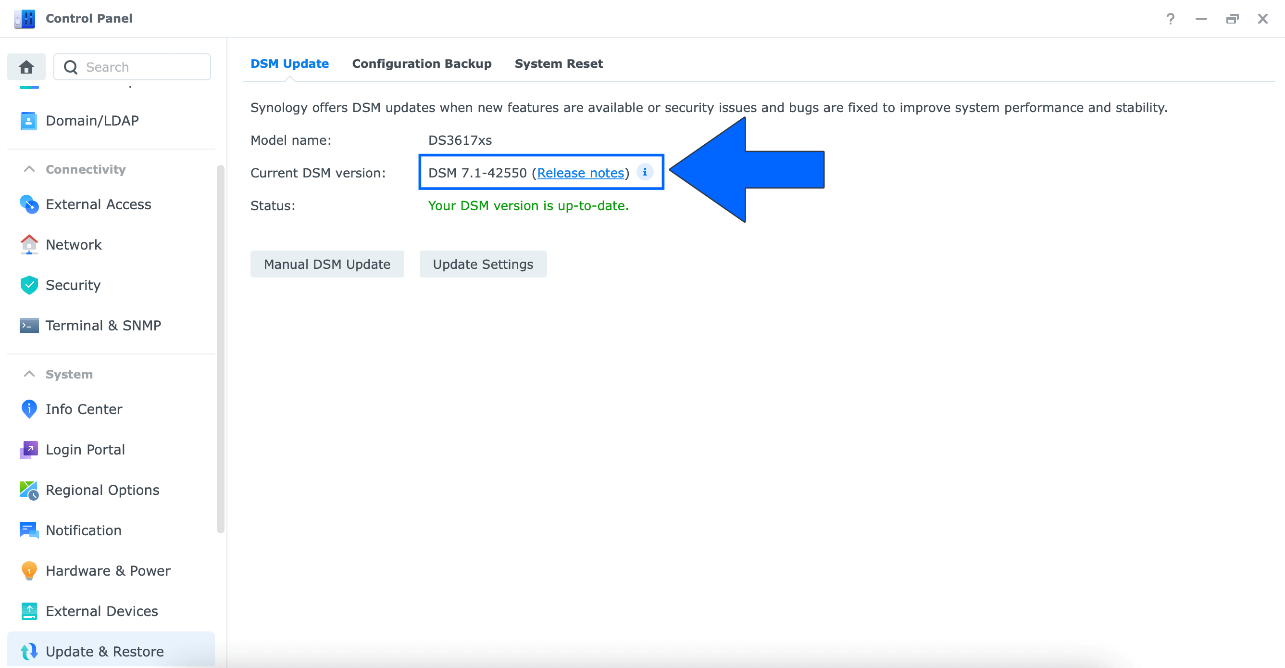1285x668 pixels.
Task: Click the Regional Options icon in sidebar
Action: point(28,491)
